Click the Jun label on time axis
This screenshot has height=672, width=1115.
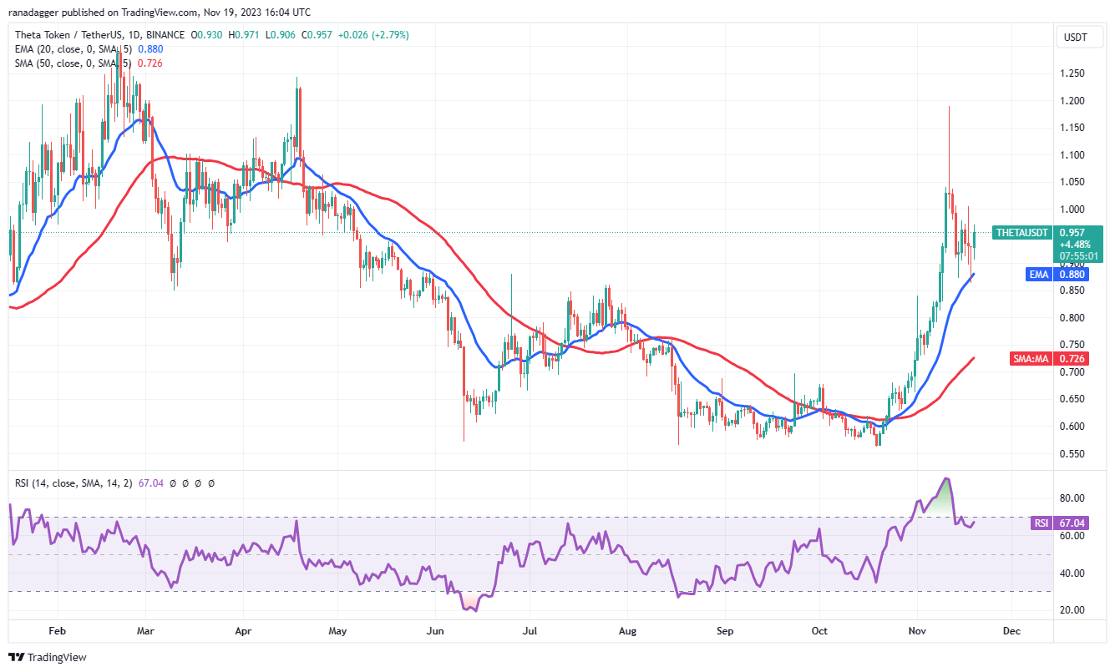tap(434, 631)
